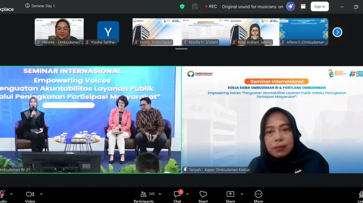Click the REC recording indicator
Image resolution: width=363 pixels, height=203 pixels.
(211, 6)
